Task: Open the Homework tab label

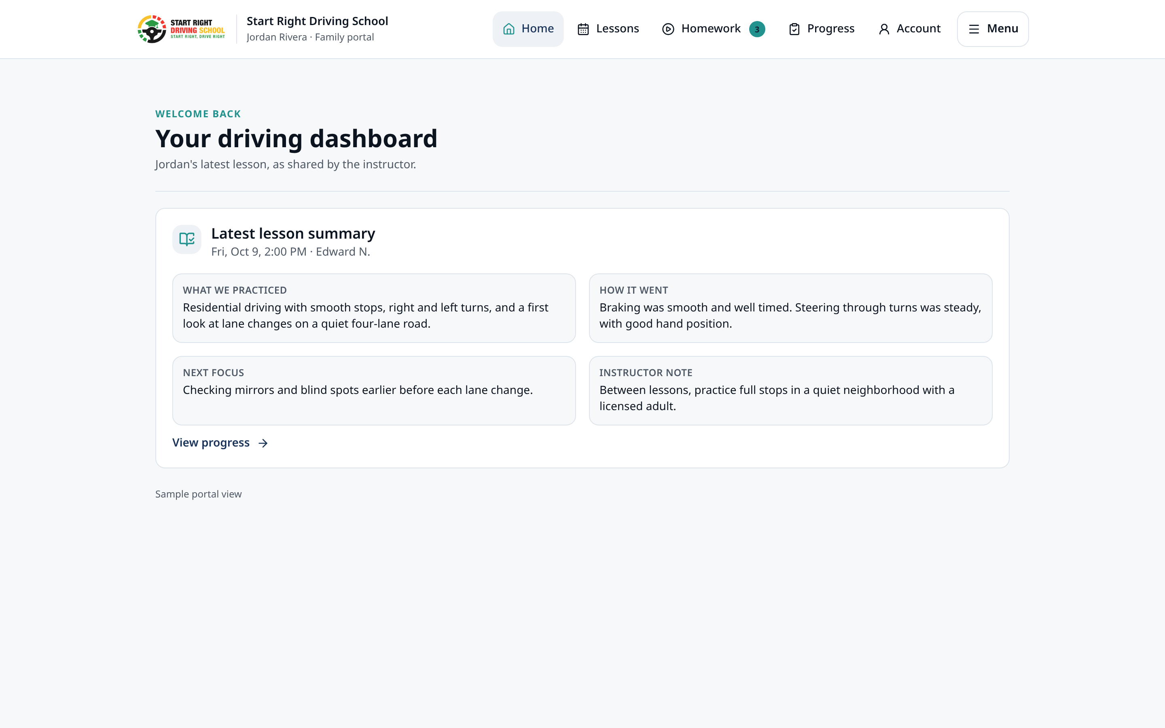Action: coord(711,29)
